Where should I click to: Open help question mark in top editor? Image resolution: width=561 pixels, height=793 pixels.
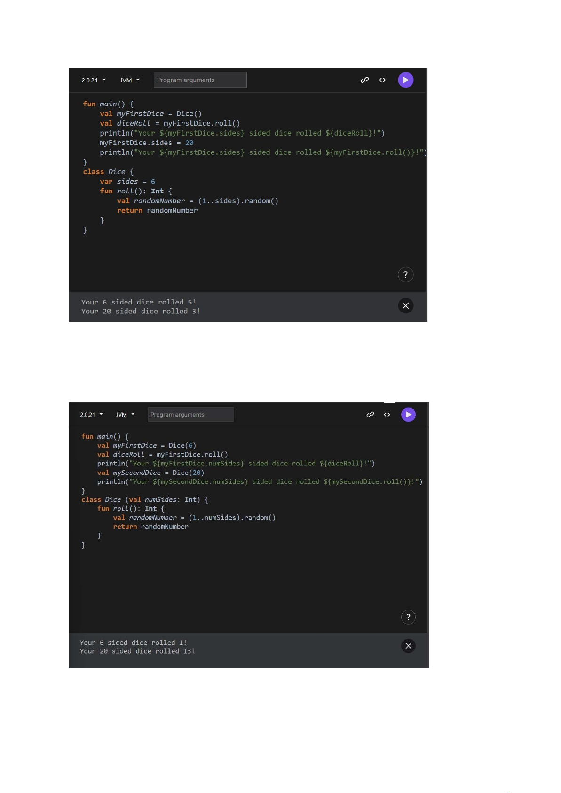(x=405, y=274)
